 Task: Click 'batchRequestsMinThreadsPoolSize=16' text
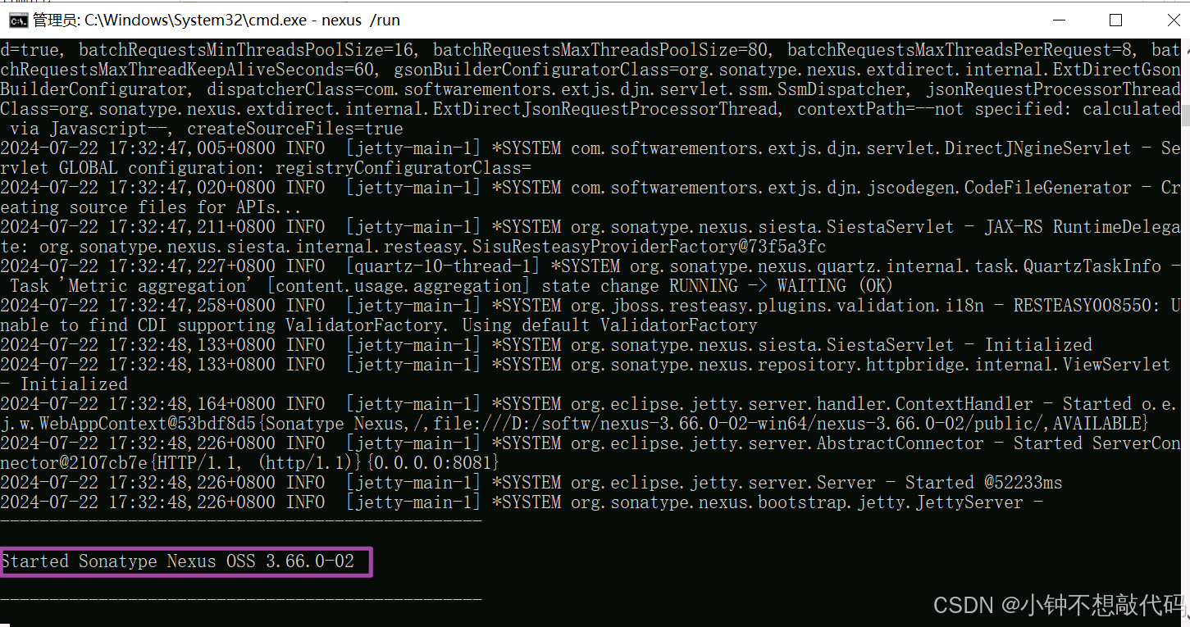pyautogui.click(x=246, y=50)
